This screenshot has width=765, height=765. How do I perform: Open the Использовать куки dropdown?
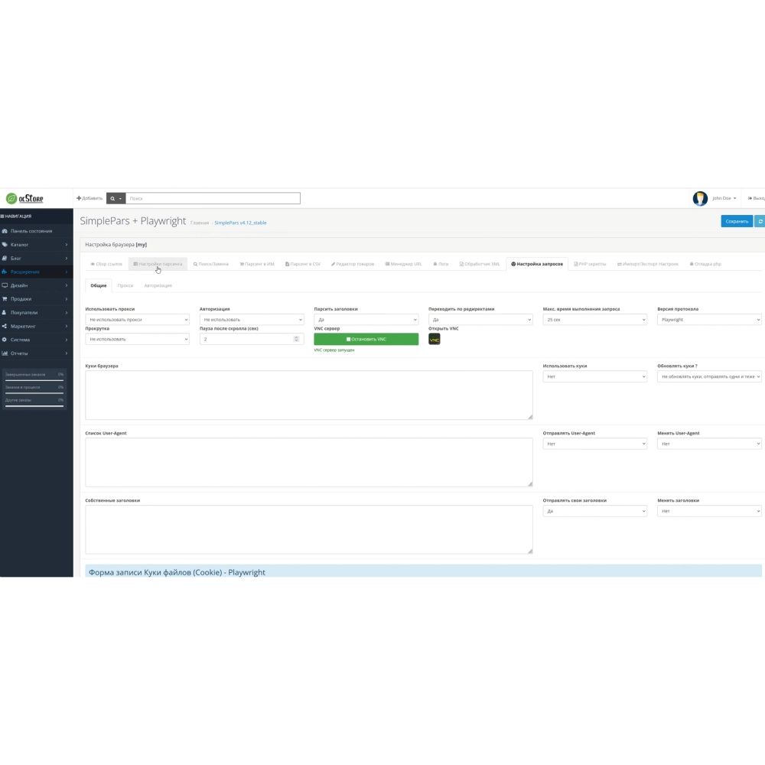(594, 376)
